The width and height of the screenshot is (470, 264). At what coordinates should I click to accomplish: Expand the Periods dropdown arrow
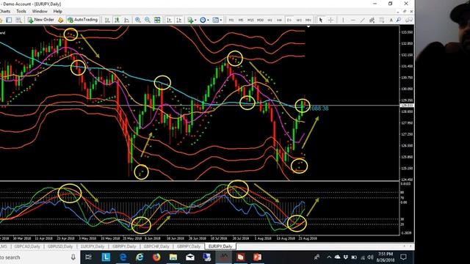tap(208, 20)
